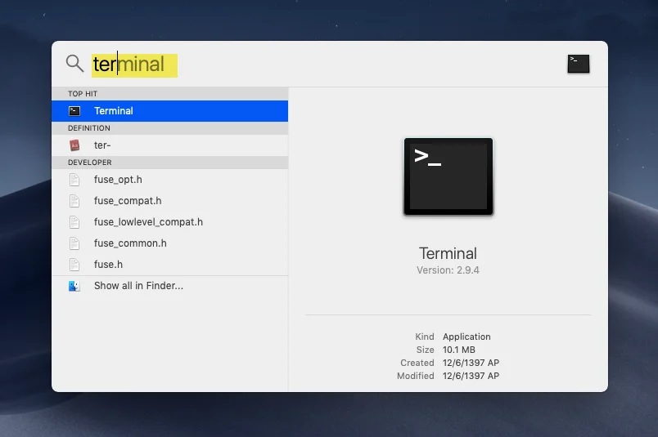
Task: Click the '10.1 MB' size value
Action: tap(458, 350)
